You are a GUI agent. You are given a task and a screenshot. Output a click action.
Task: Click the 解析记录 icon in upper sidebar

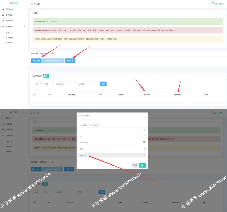click(3, 15)
